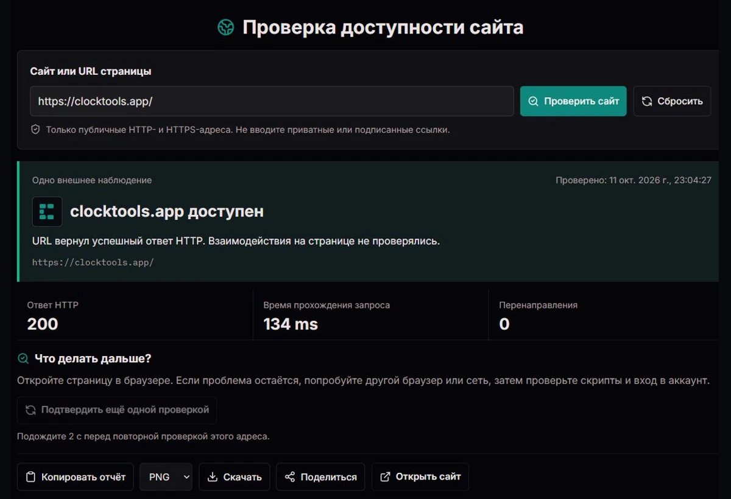The image size is (731, 499).
Task: Click the "Проверено: 11 окт. 2026 г., 23:04:27" timestamp
Action: [x=634, y=180]
